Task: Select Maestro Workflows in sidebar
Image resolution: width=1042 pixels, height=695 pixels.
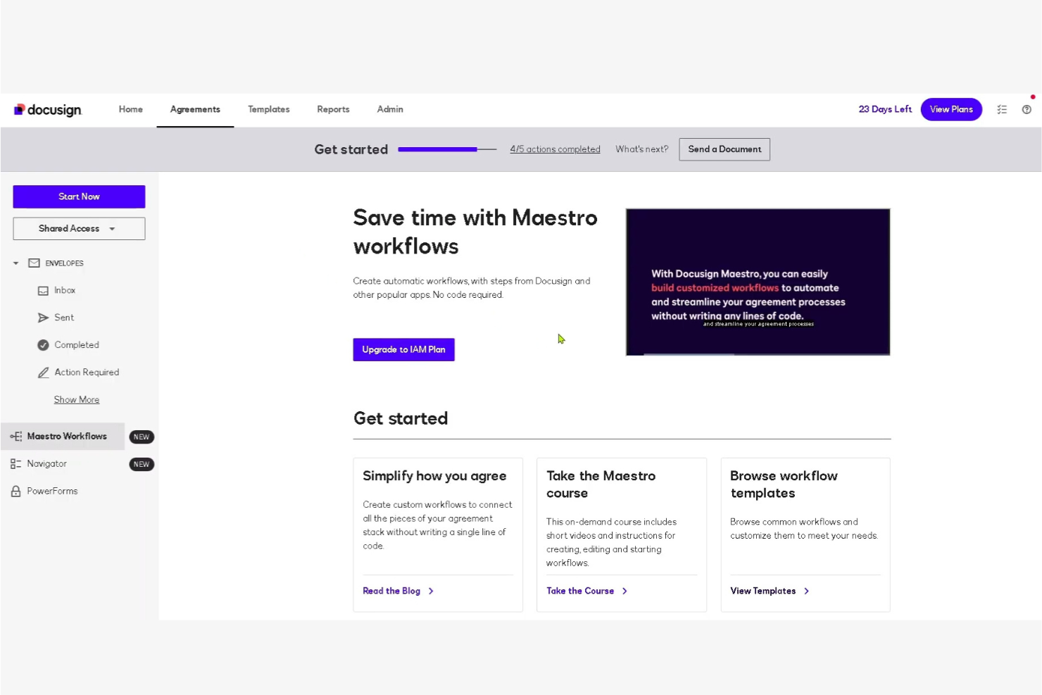Action: 67,437
